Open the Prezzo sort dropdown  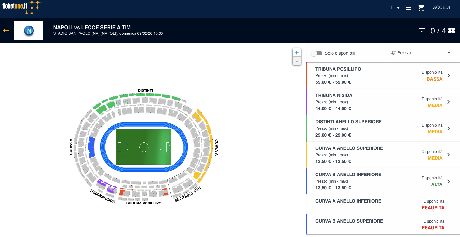click(x=422, y=53)
